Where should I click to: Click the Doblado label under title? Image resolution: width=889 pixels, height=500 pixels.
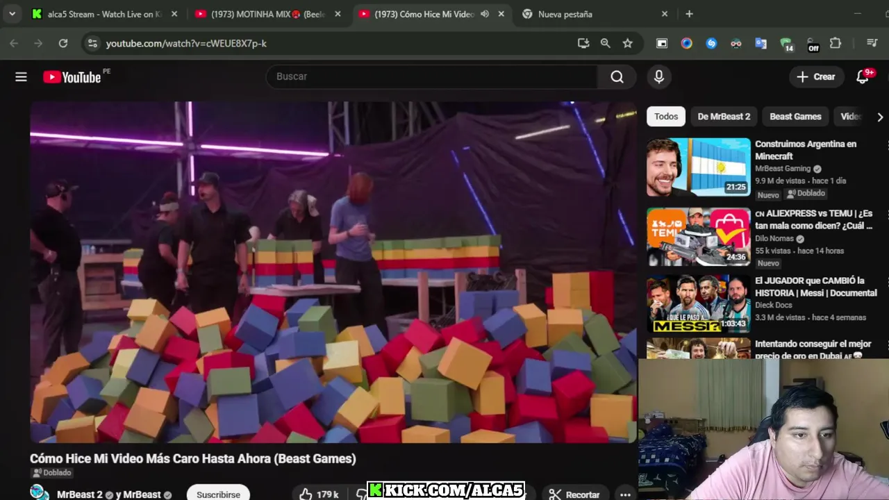pos(52,473)
